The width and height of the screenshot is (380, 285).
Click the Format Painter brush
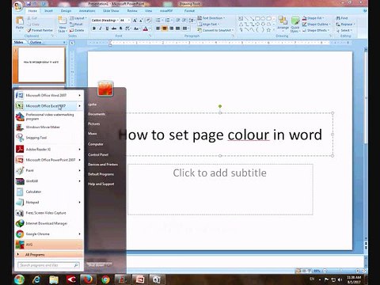29,30
